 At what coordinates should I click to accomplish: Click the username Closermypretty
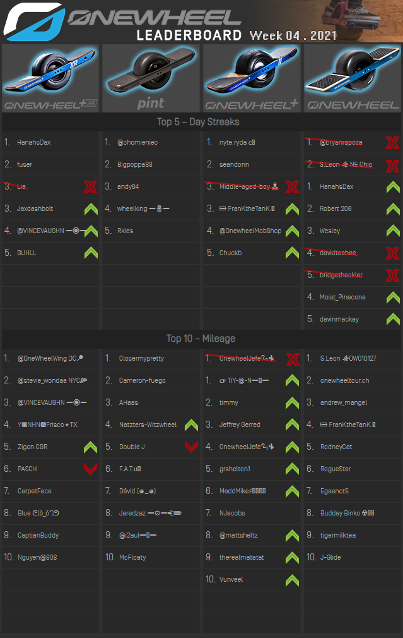pyautogui.click(x=141, y=359)
